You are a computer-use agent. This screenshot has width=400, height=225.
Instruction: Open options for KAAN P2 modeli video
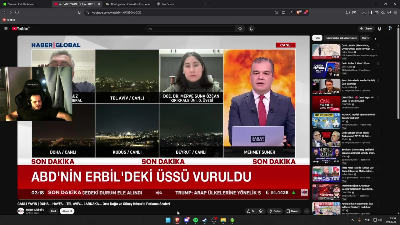point(378,115)
